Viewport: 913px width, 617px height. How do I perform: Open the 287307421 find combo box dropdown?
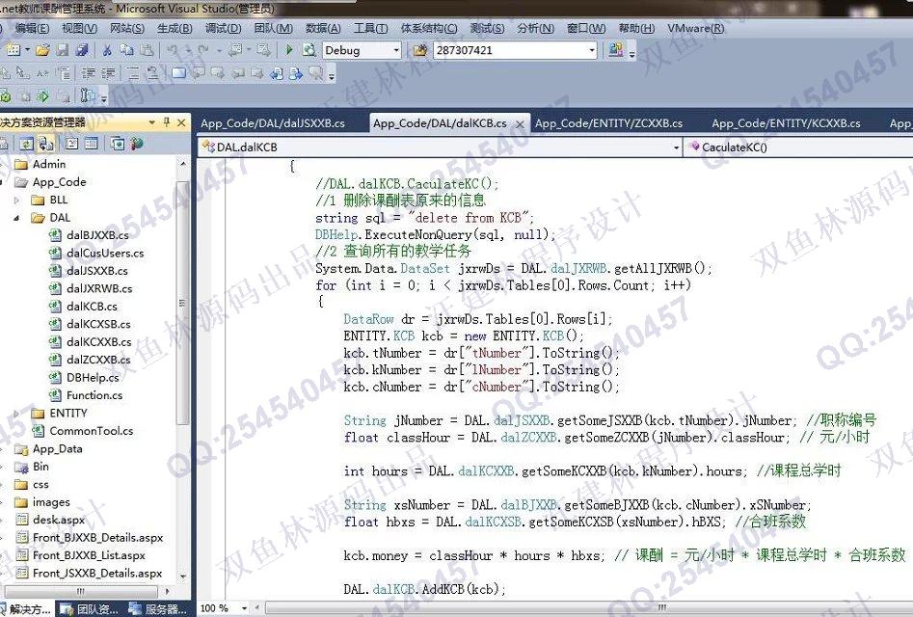click(592, 51)
